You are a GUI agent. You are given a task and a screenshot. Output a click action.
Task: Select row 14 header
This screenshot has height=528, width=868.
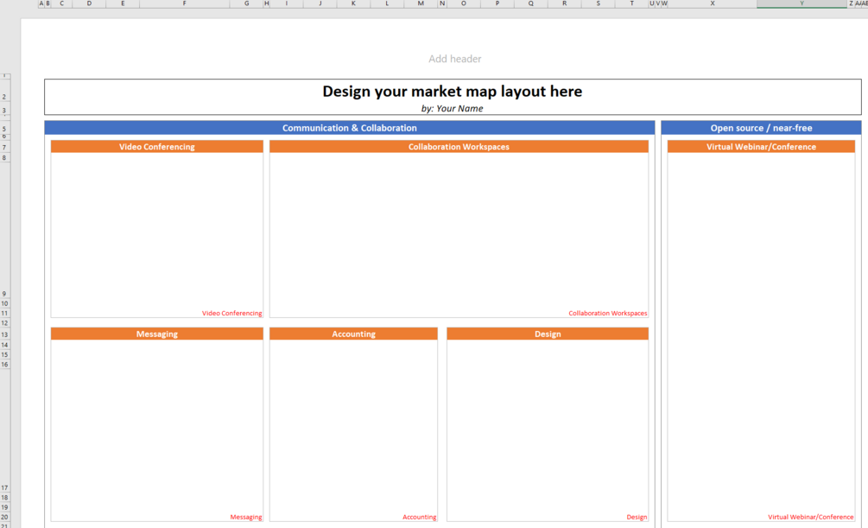[x=4, y=345]
